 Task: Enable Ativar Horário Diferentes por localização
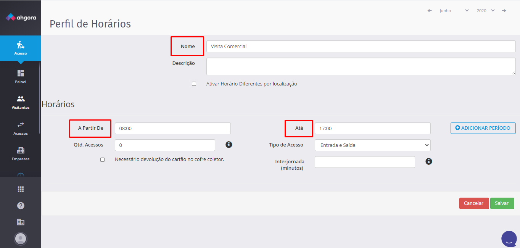[194, 84]
